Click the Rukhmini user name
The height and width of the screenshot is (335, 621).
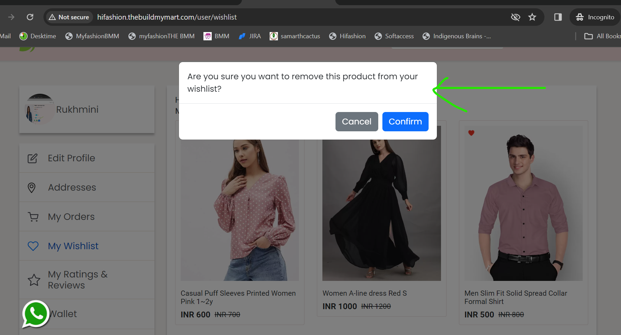click(x=77, y=110)
